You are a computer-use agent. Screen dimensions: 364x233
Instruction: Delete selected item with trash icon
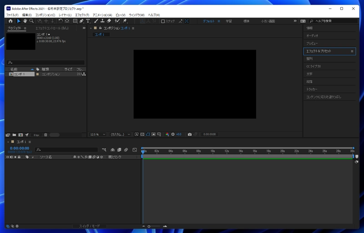coord(45,135)
